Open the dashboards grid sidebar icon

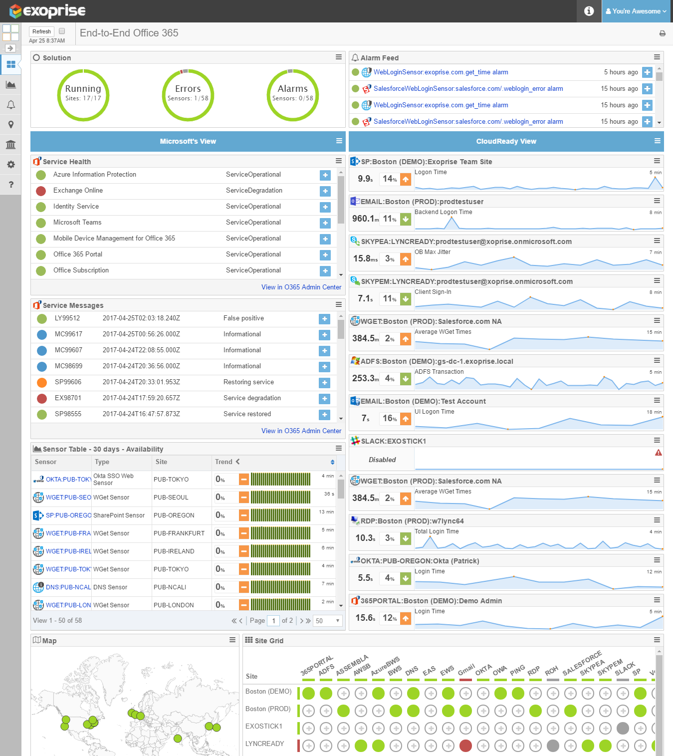click(x=10, y=64)
